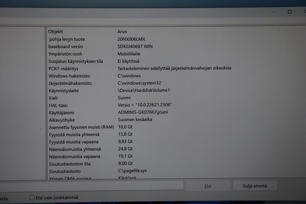The image size is (306, 204).
Task: Click the Objekti column header
Action: tap(55, 31)
